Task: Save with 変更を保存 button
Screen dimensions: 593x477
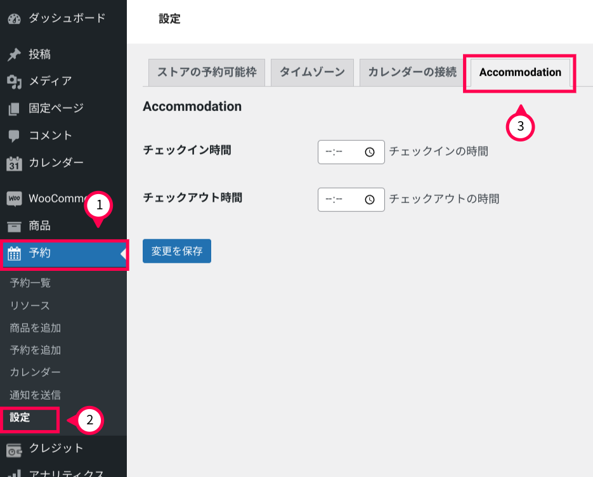Action: (177, 251)
